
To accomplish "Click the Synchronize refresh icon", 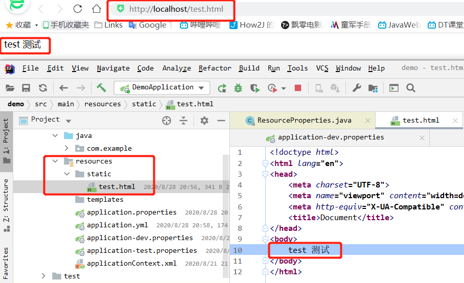I will click(43, 88).
